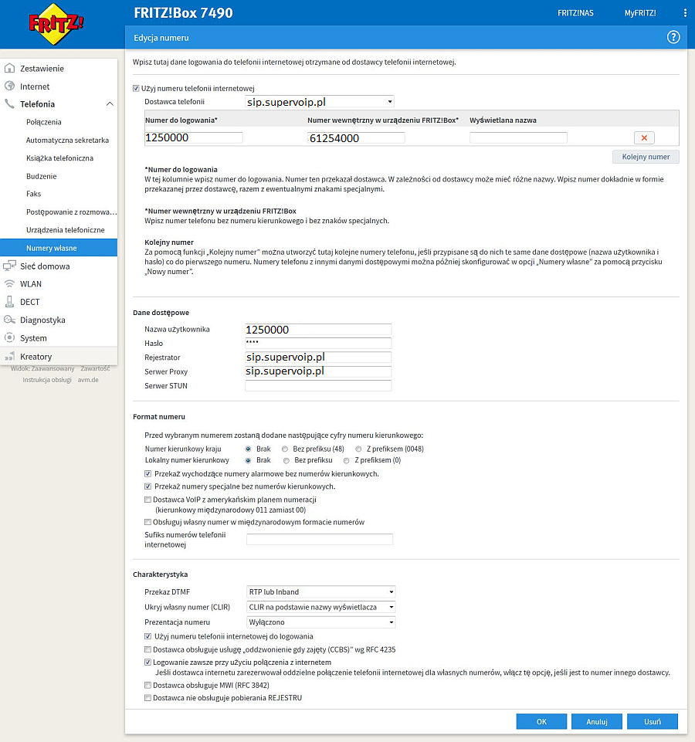
Task: Click the DECT handset icon
Action: [9, 301]
